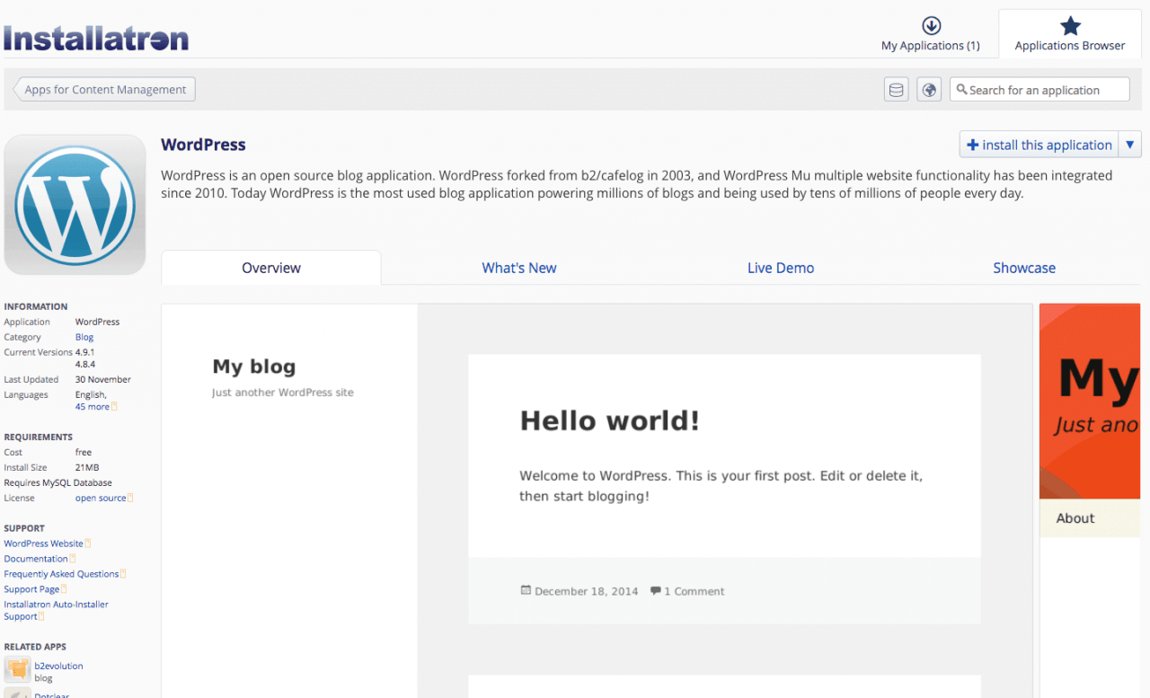Open My Applications download icon
Screen dimensions: 1150x698
(x=931, y=25)
